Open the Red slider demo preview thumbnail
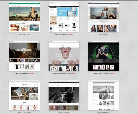Screen dimensions: 138x114 tap(103, 17)
